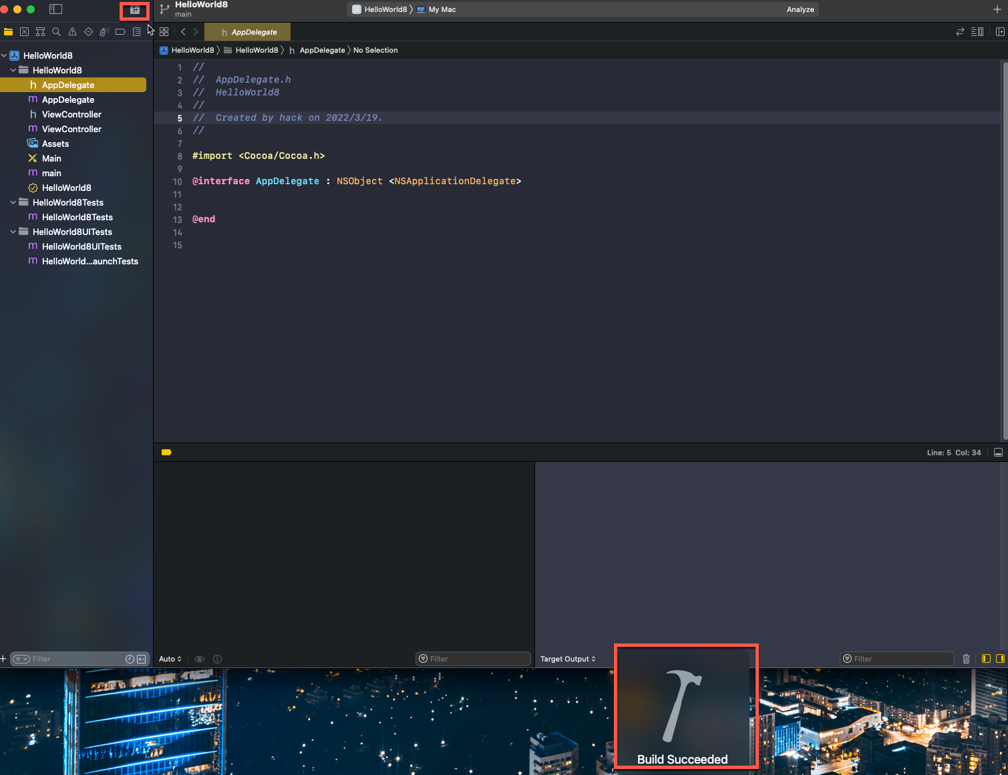Hide the debug area button
The height and width of the screenshot is (775, 1008).
998,453
